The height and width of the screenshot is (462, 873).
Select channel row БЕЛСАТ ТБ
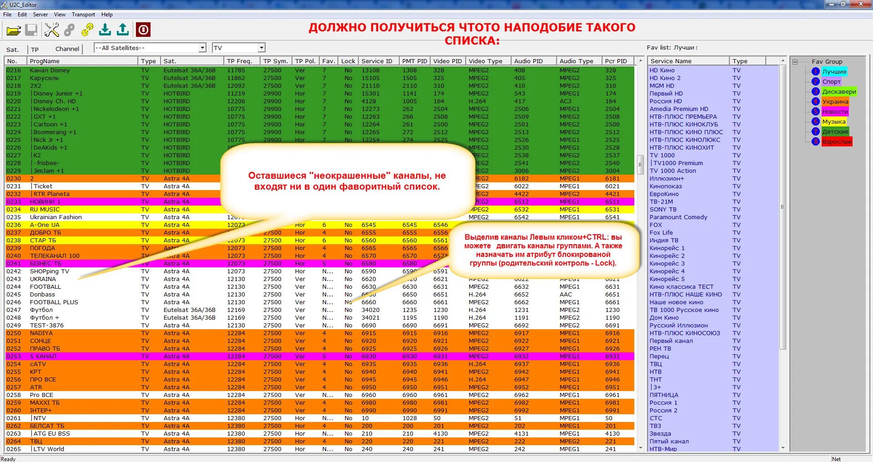pyautogui.click(x=320, y=426)
